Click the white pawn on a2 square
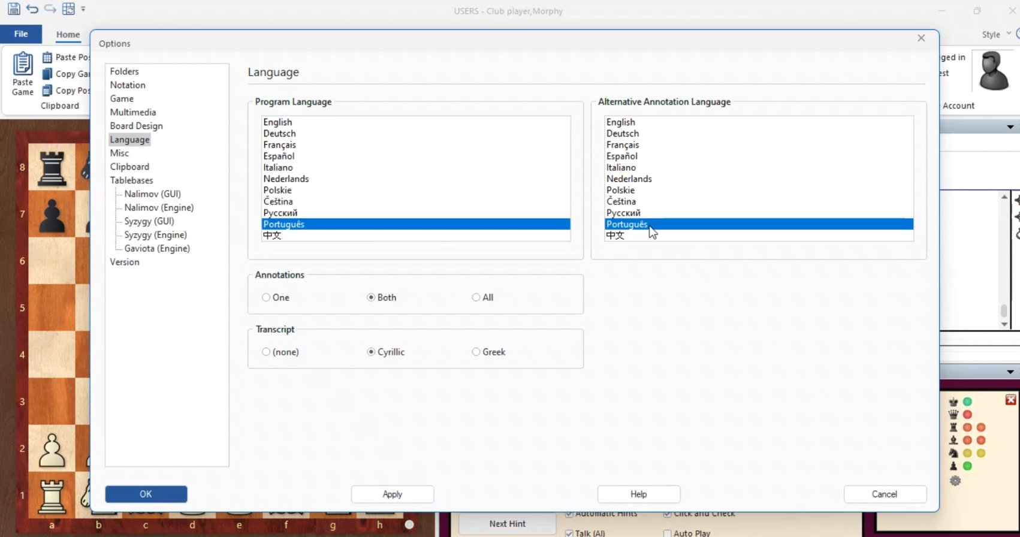Viewport: 1020px width, 537px height. pos(52,449)
